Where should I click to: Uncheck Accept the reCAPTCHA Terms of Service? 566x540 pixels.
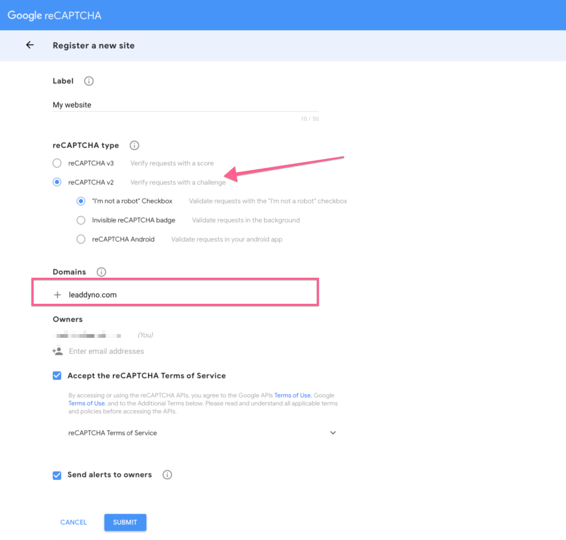tap(57, 376)
